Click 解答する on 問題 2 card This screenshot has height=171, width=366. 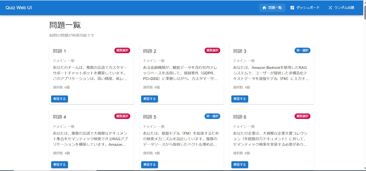point(150,99)
